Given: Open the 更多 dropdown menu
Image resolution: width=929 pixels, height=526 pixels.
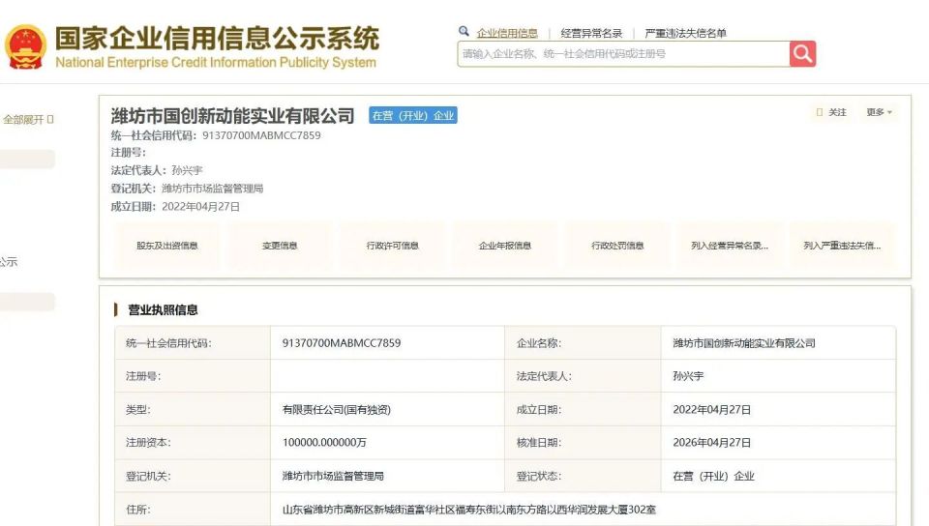Looking at the screenshot, I should [x=880, y=112].
